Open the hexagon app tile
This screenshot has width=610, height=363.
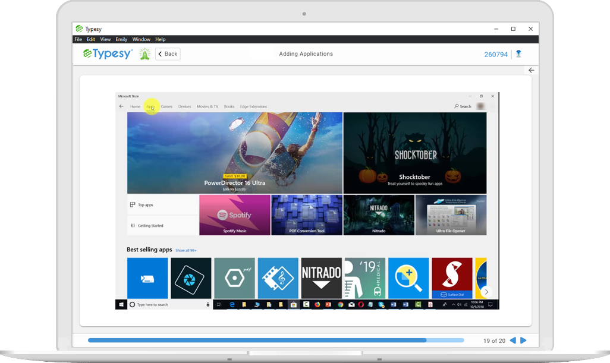(234, 278)
